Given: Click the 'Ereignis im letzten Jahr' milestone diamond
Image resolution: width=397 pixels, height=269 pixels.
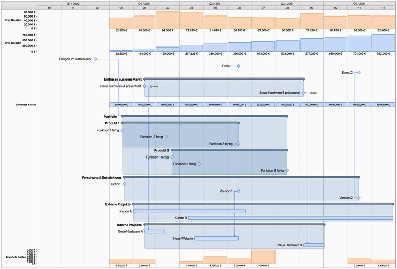Looking at the screenshot, I should pos(95,59).
